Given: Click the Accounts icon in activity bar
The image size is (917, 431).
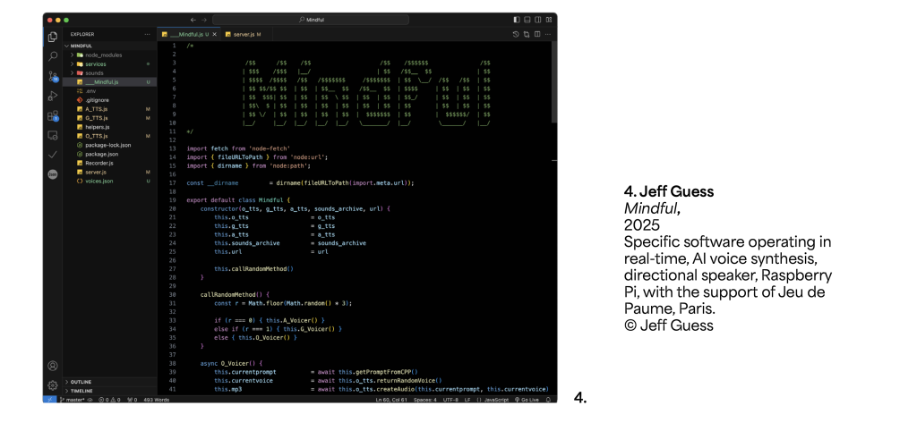Looking at the screenshot, I should point(53,366).
